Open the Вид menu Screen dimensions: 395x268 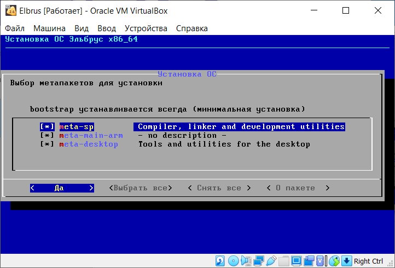[82, 28]
